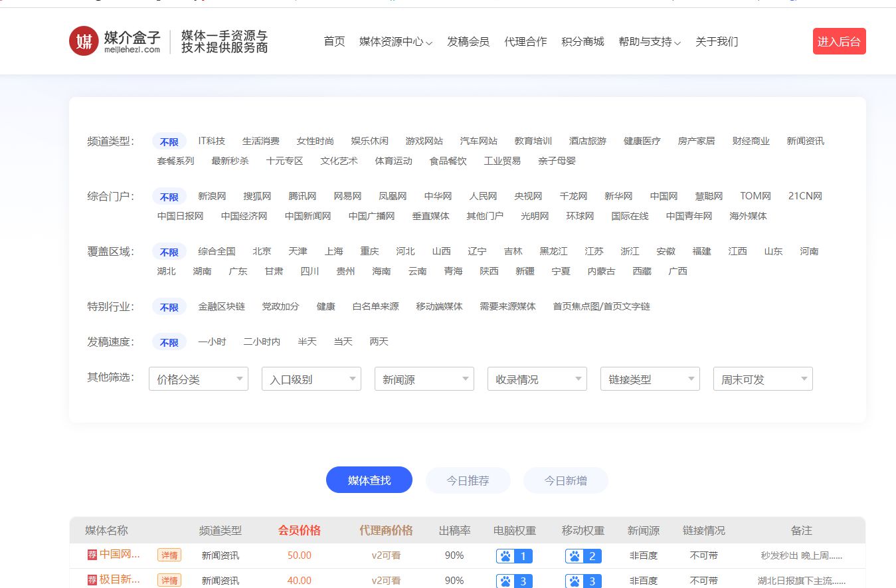The width and height of the screenshot is (896, 588).
Task: Filter speed by 当天
Action: click(x=343, y=342)
